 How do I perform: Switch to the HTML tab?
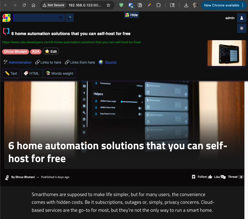32,73
